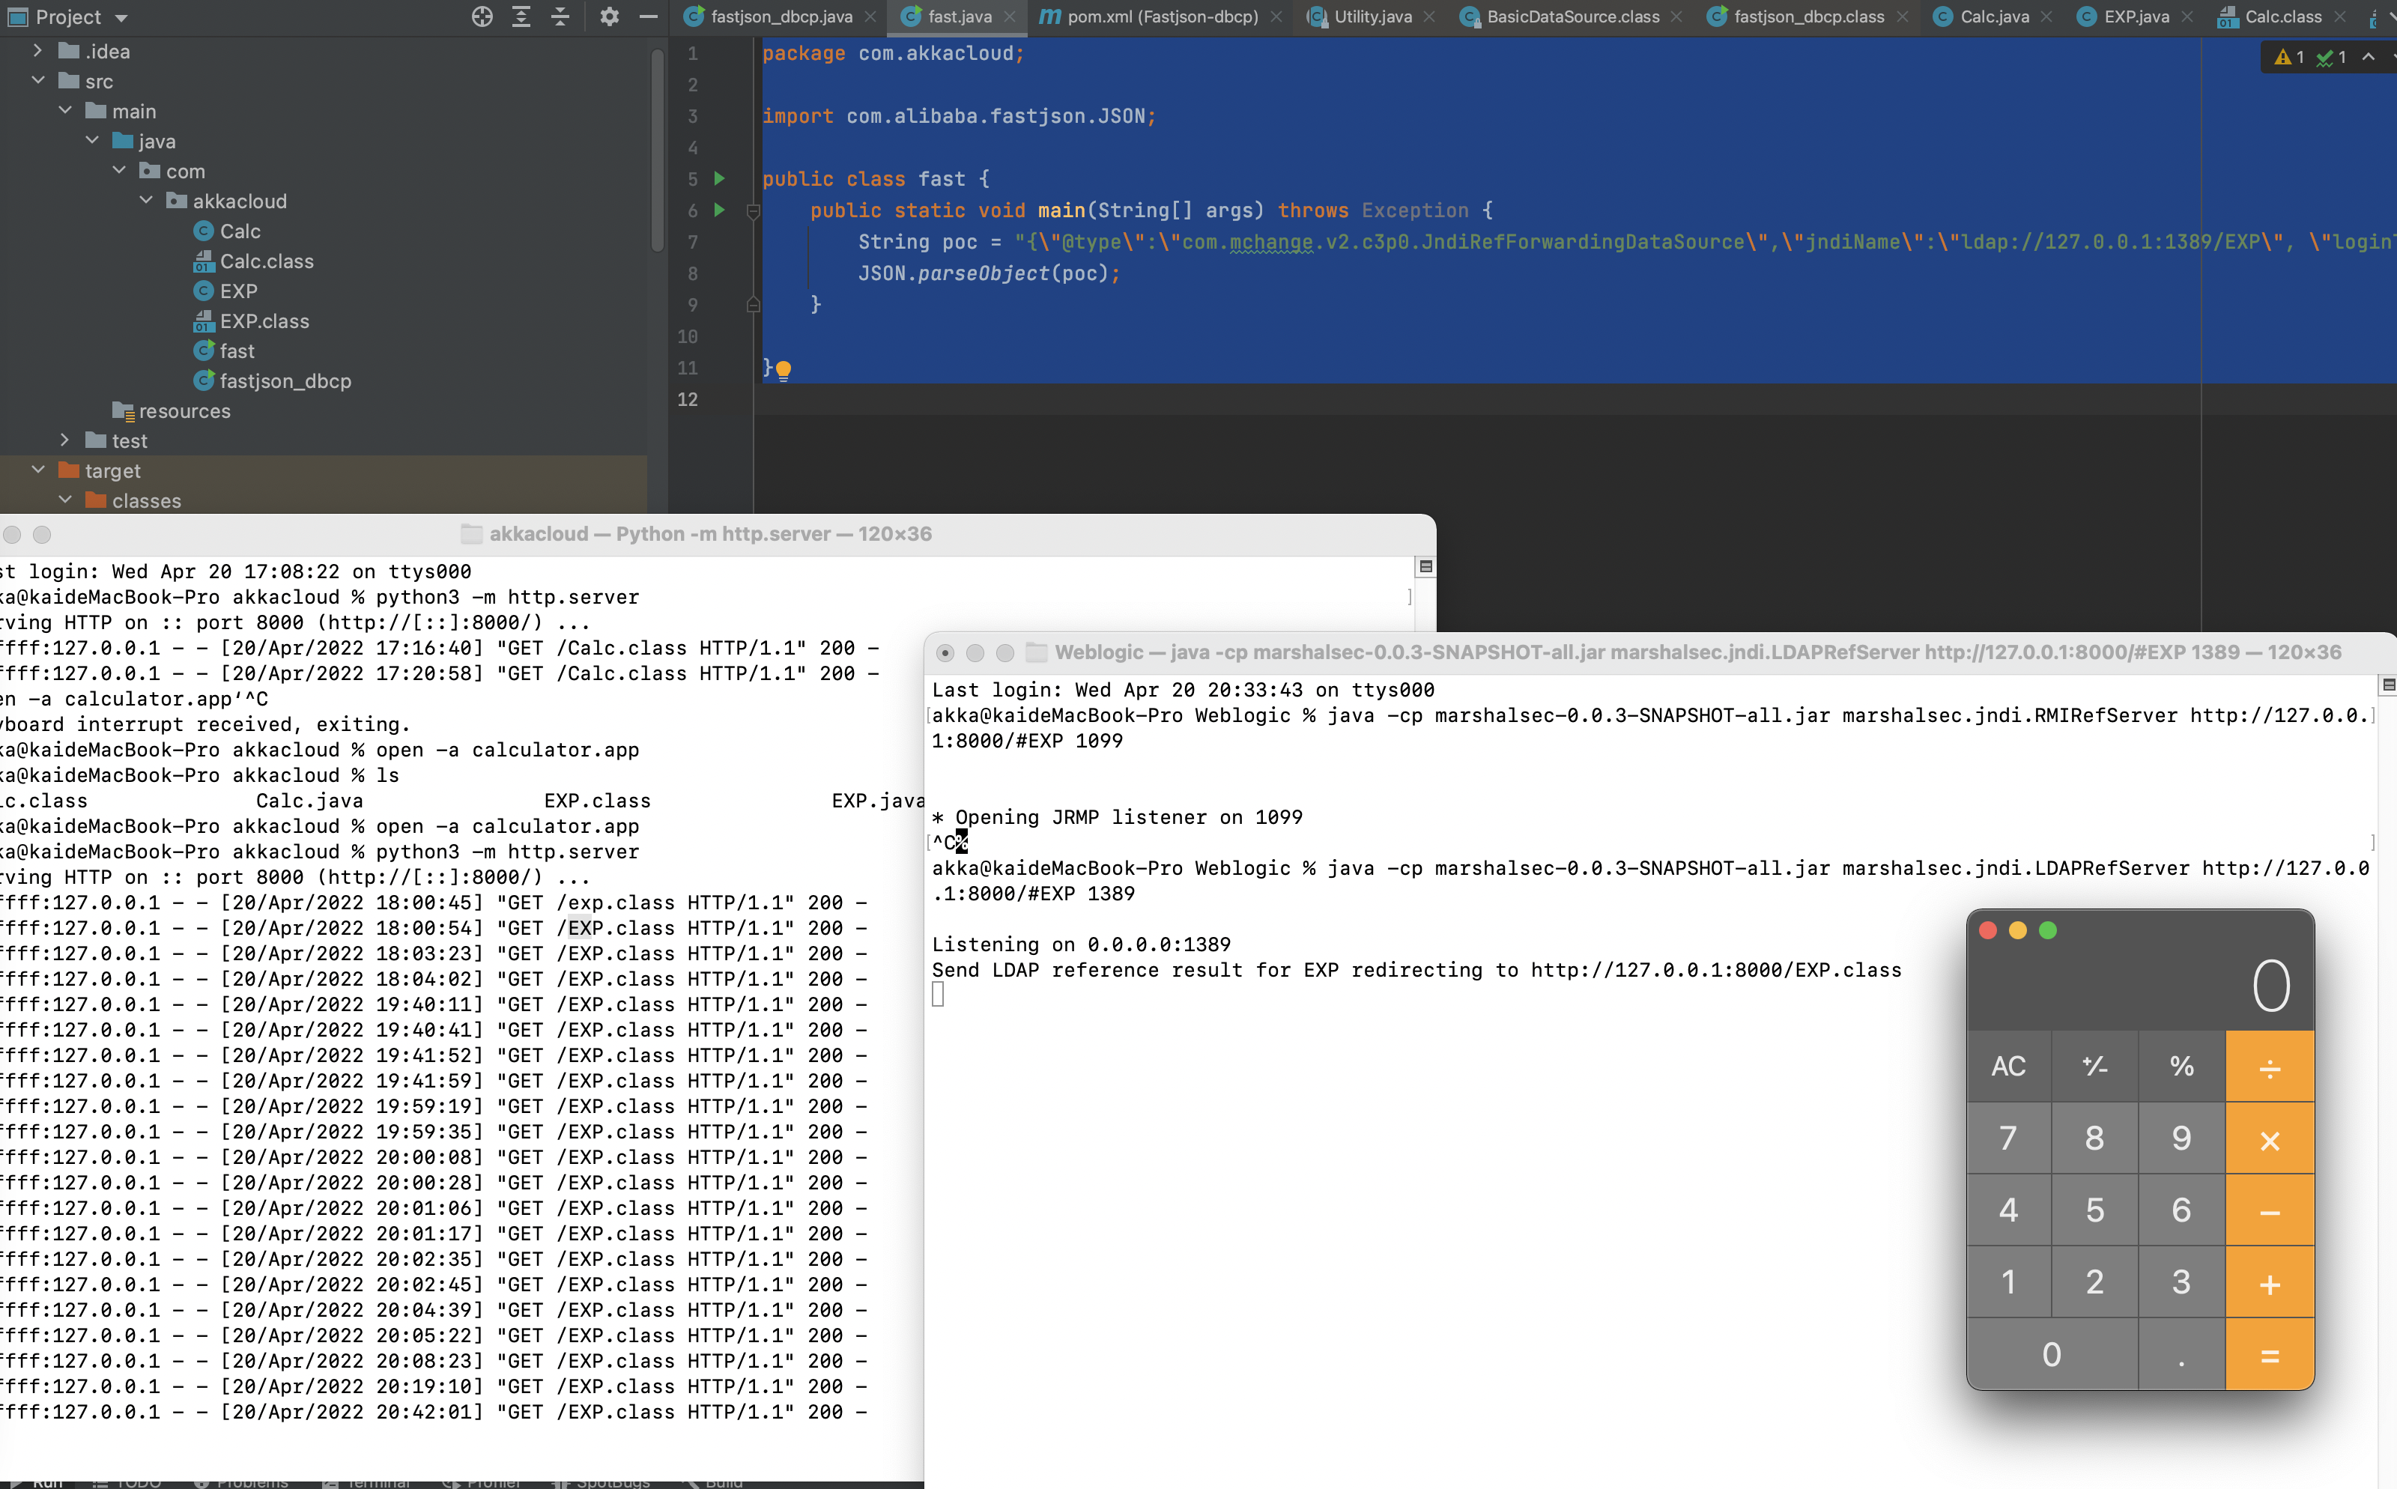Click run gutter icon for main method
2397x1489 pixels.
pos(720,210)
